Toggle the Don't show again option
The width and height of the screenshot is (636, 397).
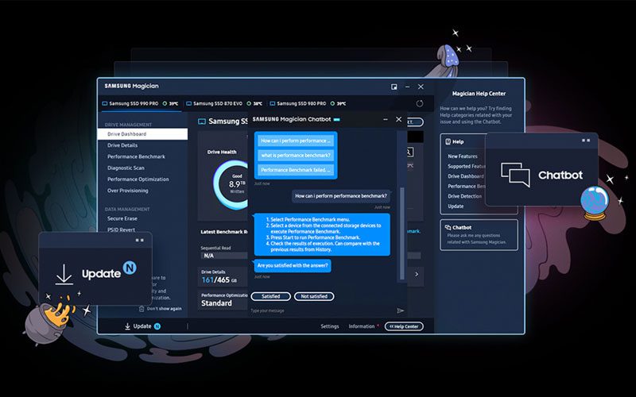(x=164, y=308)
